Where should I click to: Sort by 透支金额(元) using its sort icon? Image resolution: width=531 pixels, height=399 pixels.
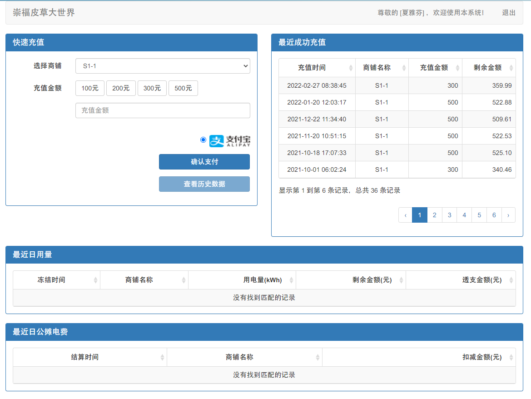point(511,280)
